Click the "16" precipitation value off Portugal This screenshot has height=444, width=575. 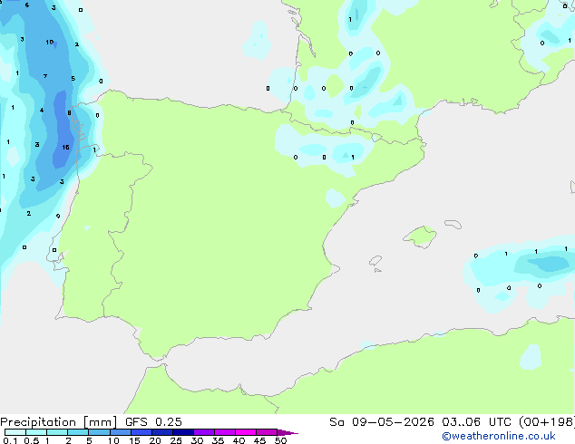coord(65,148)
